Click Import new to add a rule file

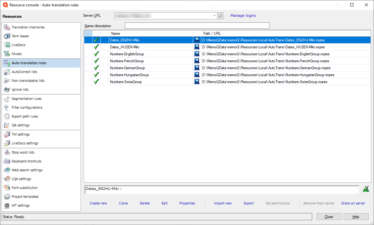222,203
